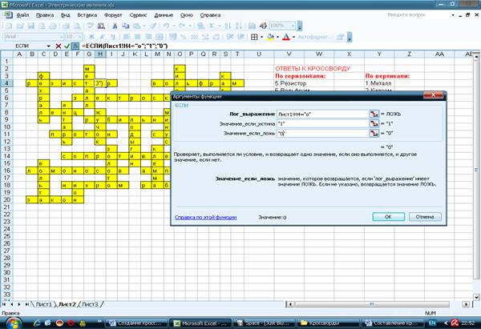Open the Формат menu

[x=113, y=14]
